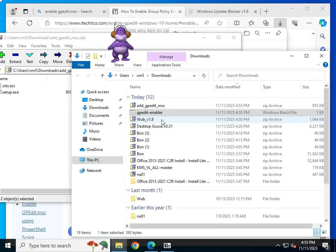336x252 pixels.
Task: Search downloads icon in Edge Downloads panel
Action: 257,33
